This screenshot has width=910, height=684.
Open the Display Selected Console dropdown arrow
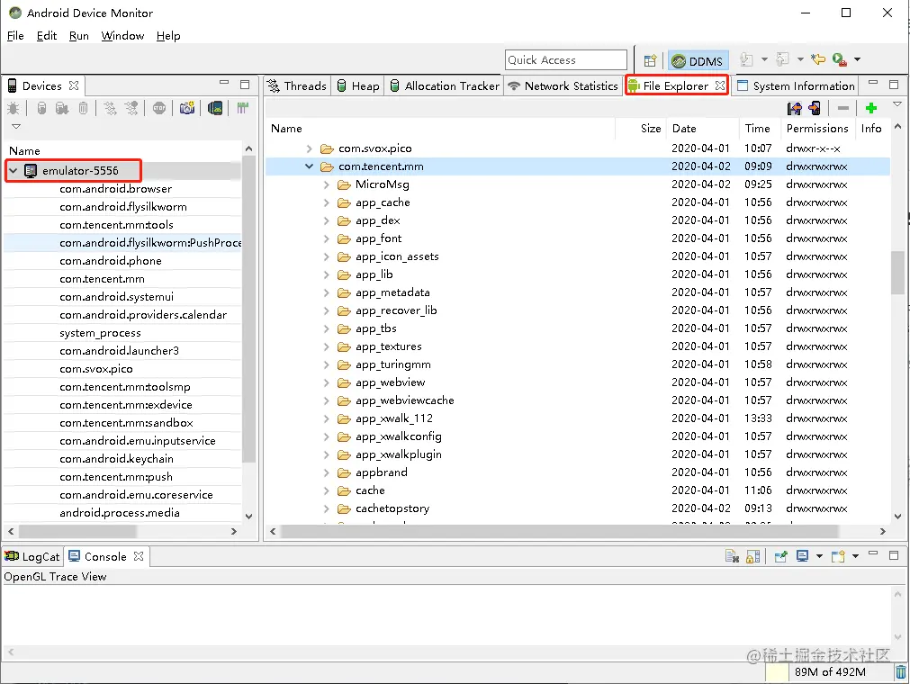(819, 556)
